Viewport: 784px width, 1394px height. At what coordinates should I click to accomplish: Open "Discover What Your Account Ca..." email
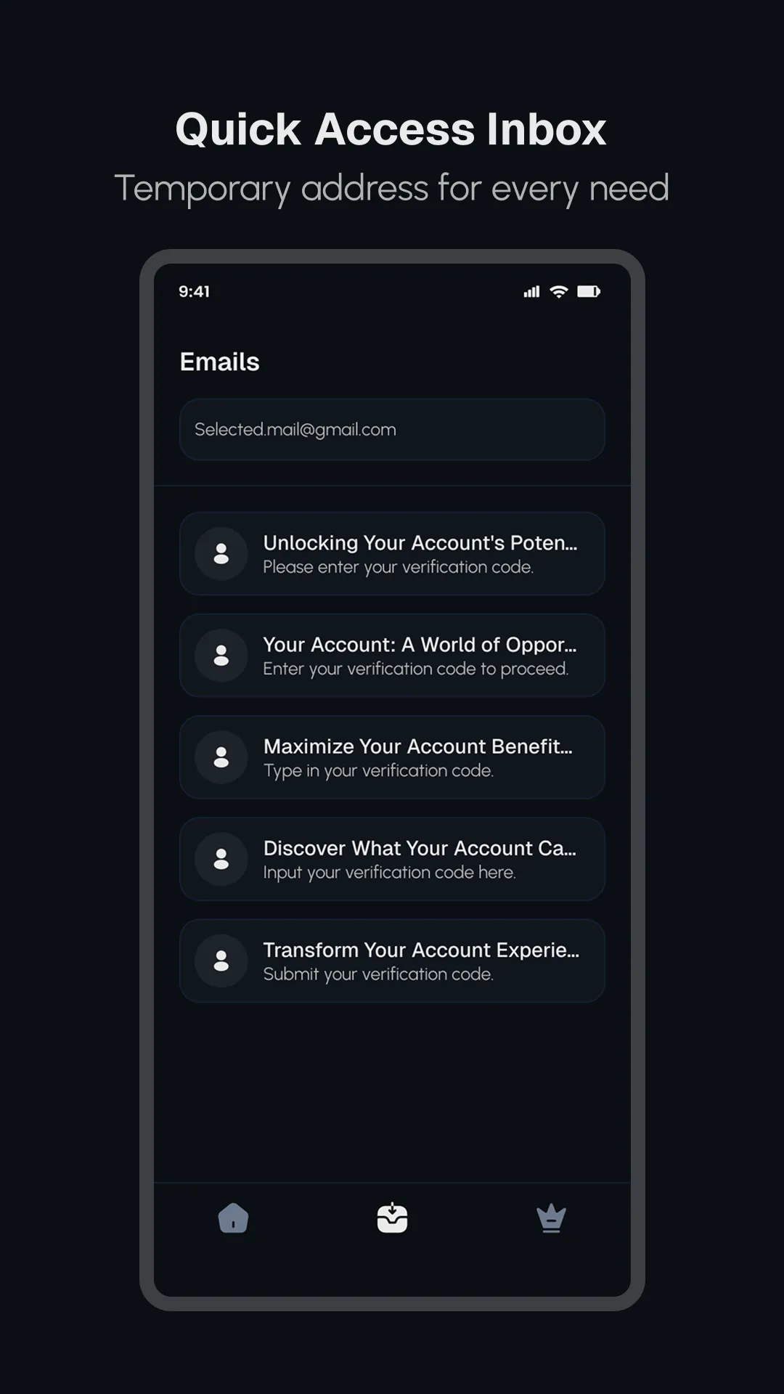[420, 848]
